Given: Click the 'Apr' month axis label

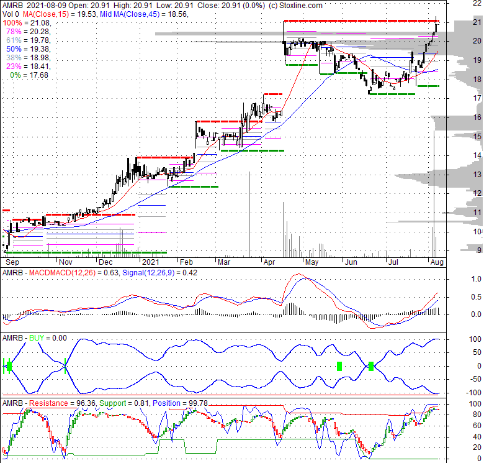Looking at the screenshot, I should point(269,262).
